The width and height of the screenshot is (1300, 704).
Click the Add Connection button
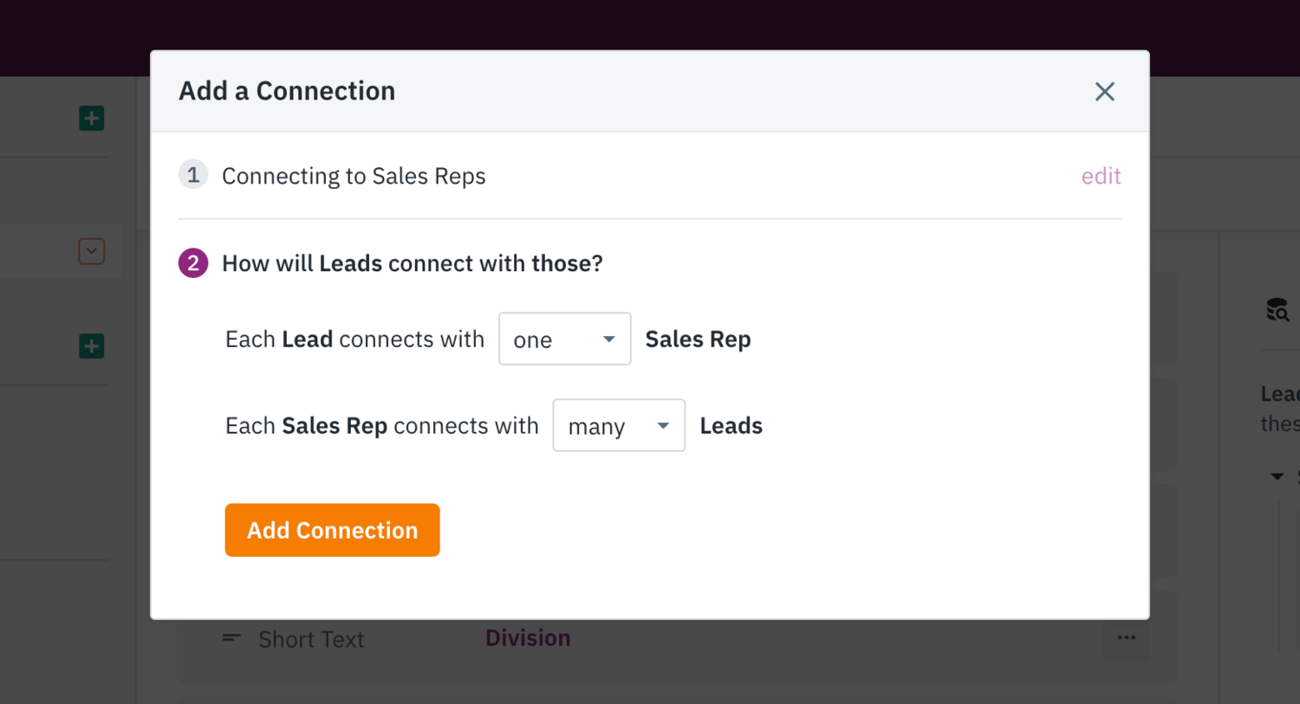click(x=332, y=529)
